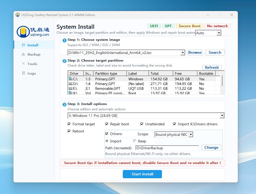Open the Scope Bound physical NIC dropdown
Screen dimensions: 256x194
point(191,135)
